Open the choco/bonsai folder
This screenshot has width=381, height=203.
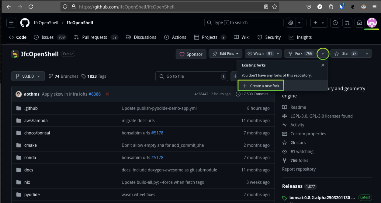click(37, 133)
